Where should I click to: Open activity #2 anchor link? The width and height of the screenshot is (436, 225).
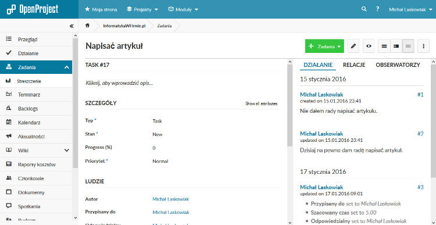click(420, 134)
